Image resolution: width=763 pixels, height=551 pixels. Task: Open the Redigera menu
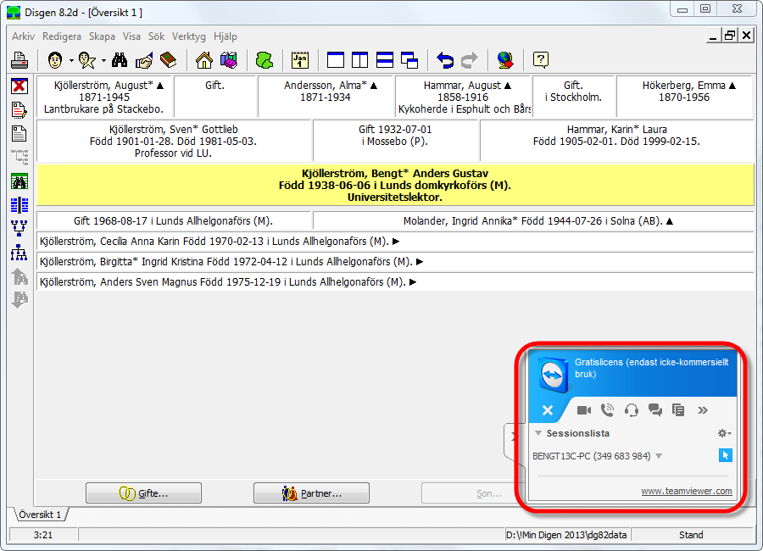point(62,36)
